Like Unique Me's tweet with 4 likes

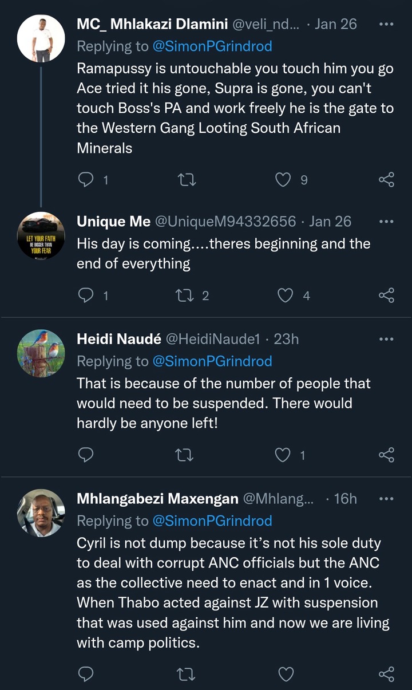[285, 295]
